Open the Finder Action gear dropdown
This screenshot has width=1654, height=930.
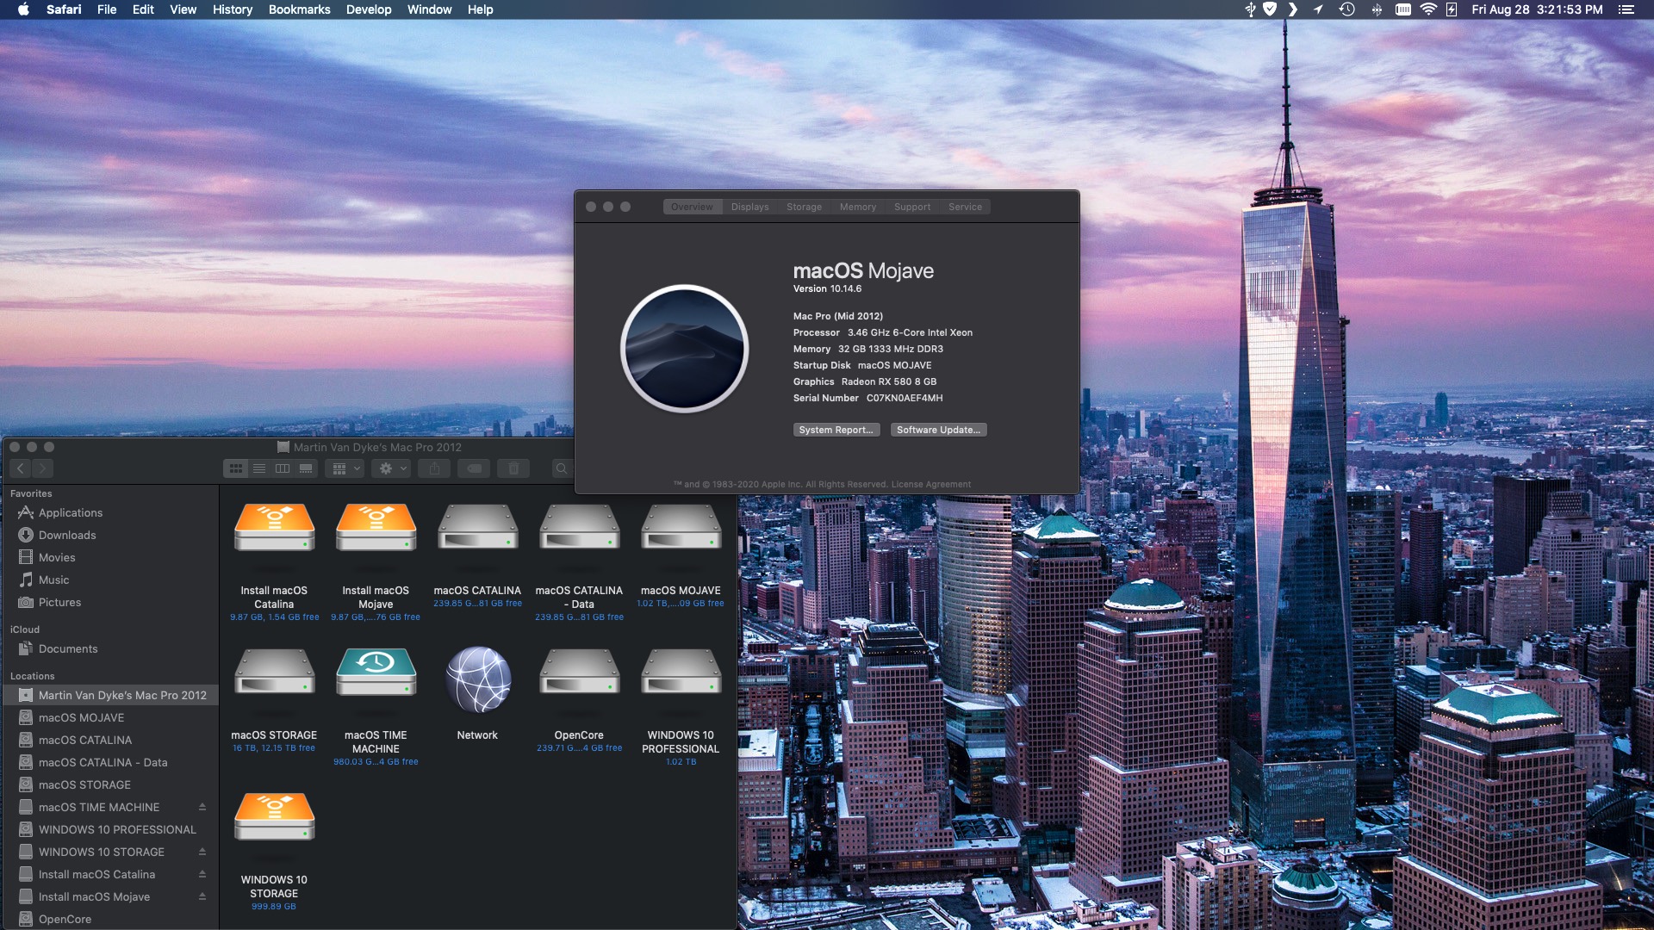pyautogui.click(x=393, y=468)
